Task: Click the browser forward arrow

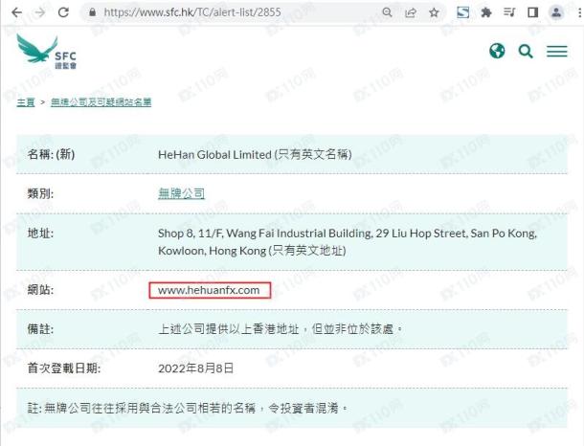Action: 40,12
